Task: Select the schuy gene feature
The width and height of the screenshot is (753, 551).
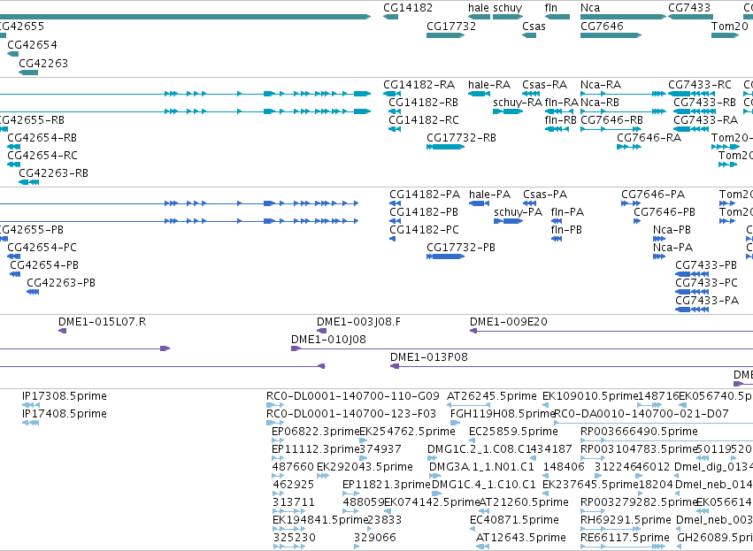Action: [x=508, y=17]
